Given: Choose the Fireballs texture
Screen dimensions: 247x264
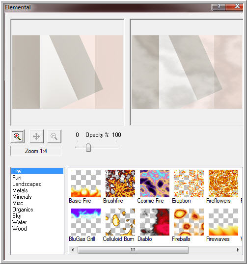Looking at the screenshot, I should pyautogui.click(x=189, y=222).
